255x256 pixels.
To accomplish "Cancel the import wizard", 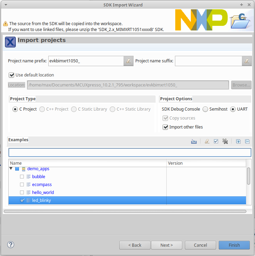I will (x=200, y=245).
